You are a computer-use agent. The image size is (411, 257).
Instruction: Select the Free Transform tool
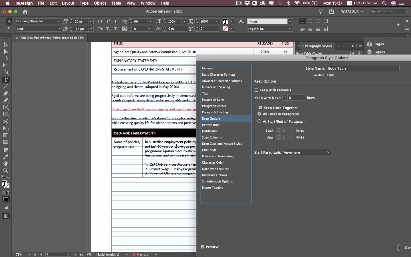[5, 128]
